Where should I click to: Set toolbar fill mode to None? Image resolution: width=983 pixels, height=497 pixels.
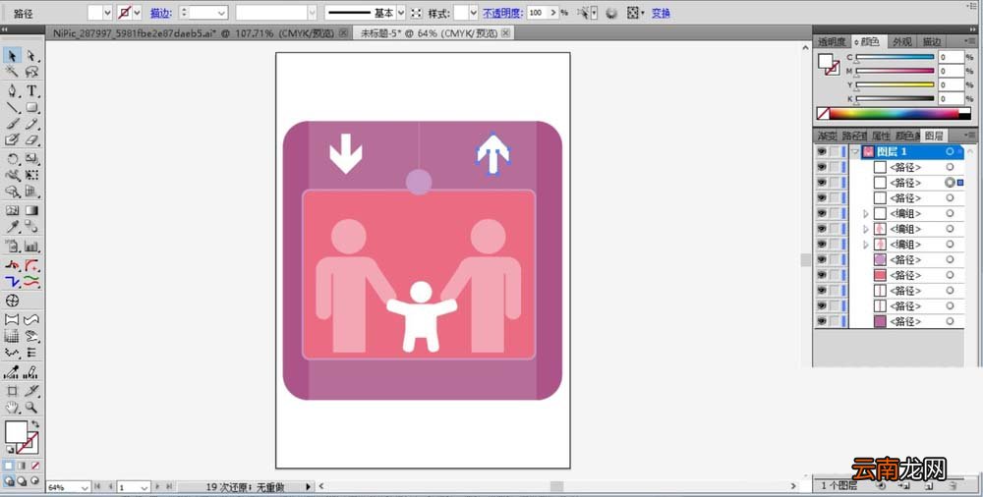[x=35, y=467]
